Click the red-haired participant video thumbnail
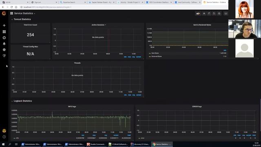 [x=245, y=9]
